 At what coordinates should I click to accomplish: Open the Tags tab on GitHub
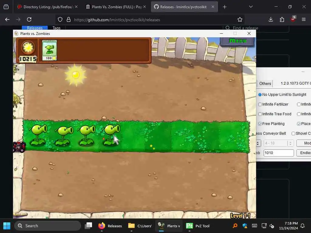(x=56, y=28)
